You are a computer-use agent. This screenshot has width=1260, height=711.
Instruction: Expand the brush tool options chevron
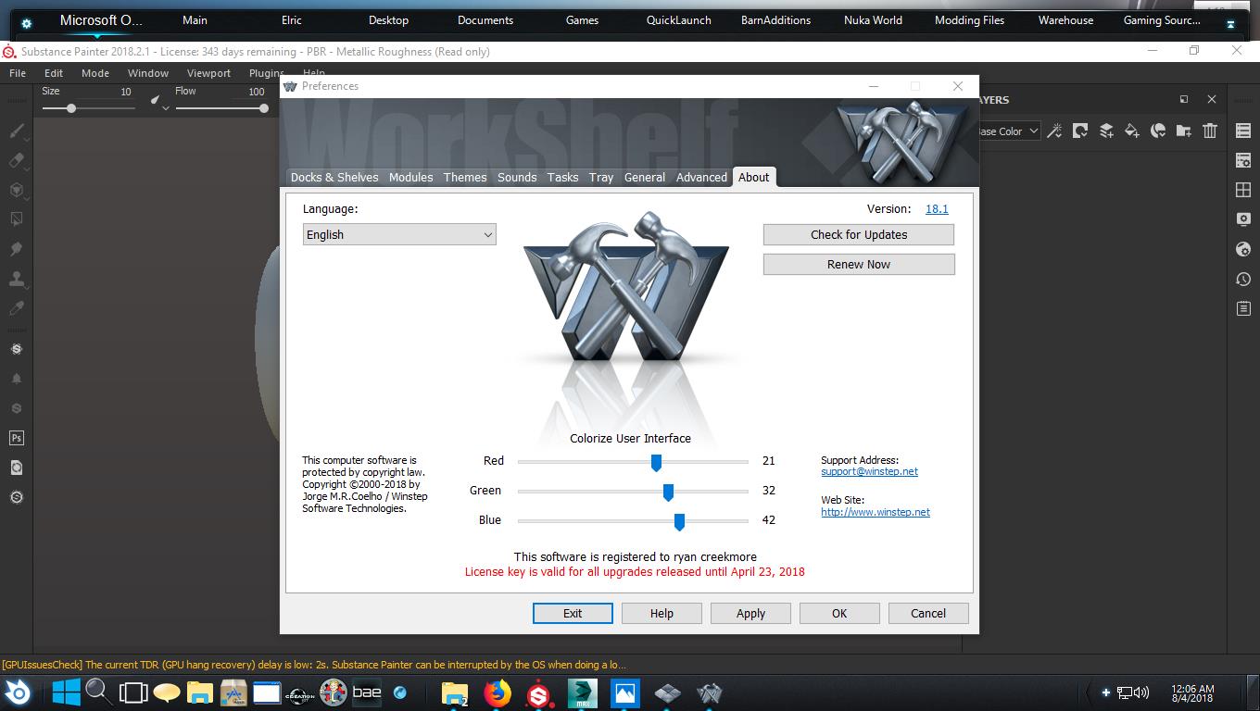pyautogui.click(x=166, y=108)
